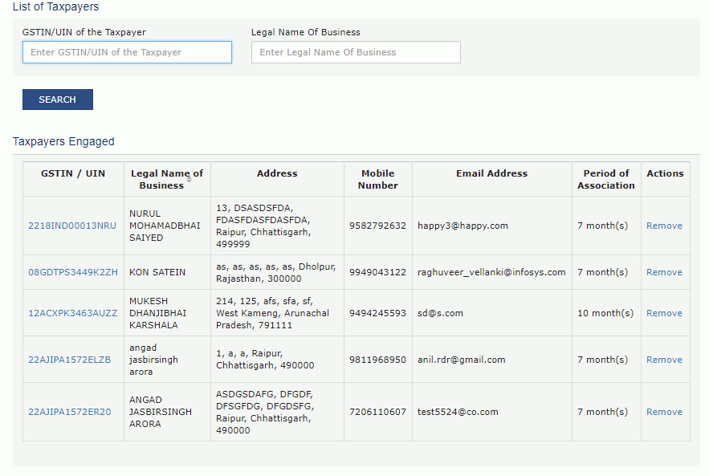Open taxpayer 12ACXPK3463AUZZ

pyautogui.click(x=73, y=313)
